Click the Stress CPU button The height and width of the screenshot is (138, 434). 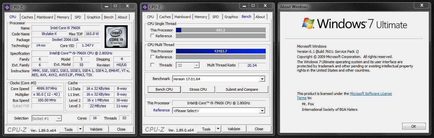pyautogui.click(x=198, y=89)
